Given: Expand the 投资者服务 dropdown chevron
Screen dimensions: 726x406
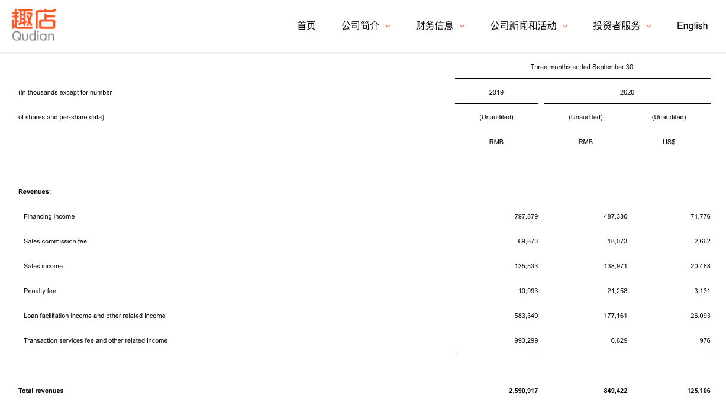Looking at the screenshot, I should (x=649, y=26).
